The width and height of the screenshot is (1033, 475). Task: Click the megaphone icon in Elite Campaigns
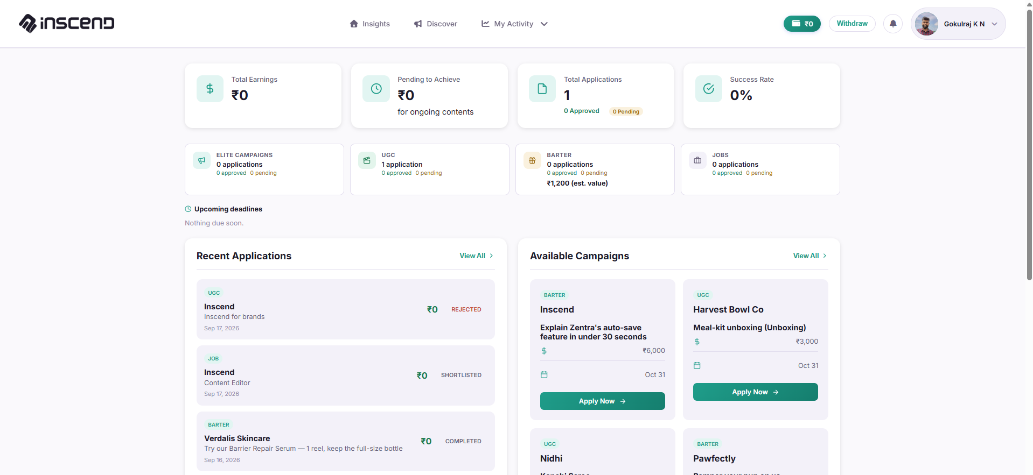(x=201, y=160)
